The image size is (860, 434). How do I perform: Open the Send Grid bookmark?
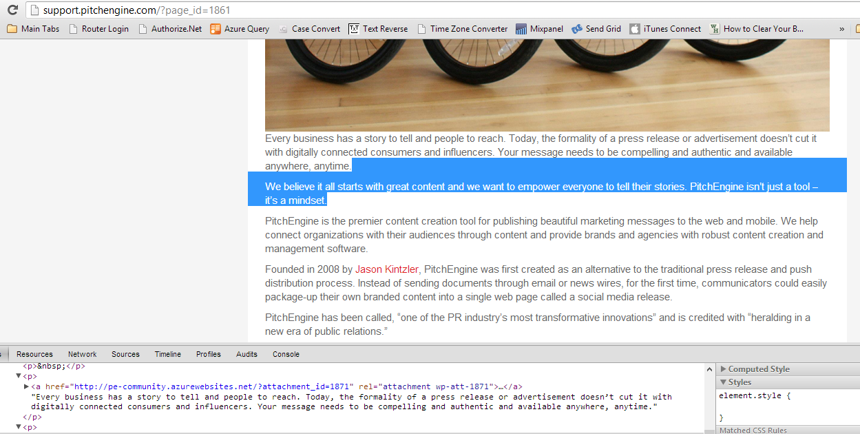tap(596, 29)
